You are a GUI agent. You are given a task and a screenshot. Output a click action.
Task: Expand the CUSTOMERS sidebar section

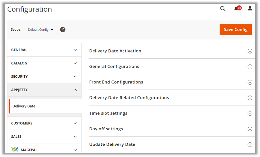[44, 123]
